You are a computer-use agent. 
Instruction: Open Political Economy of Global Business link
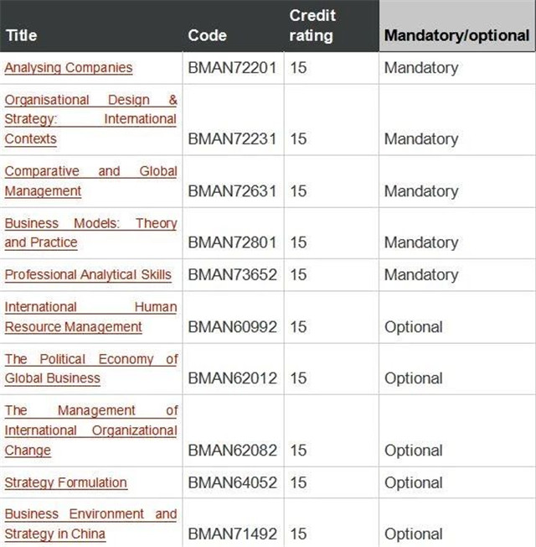click(x=90, y=368)
